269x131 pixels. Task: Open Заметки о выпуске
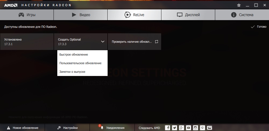pyautogui.click(x=82, y=72)
